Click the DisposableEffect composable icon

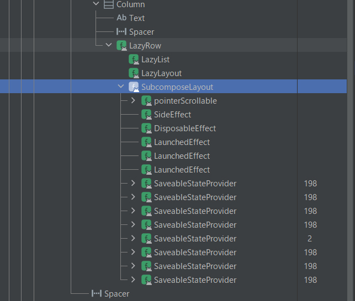tap(146, 128)
